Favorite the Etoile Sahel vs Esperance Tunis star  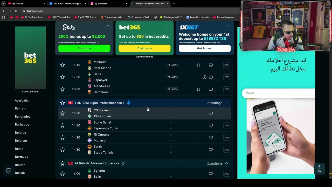tap(63, 125)
